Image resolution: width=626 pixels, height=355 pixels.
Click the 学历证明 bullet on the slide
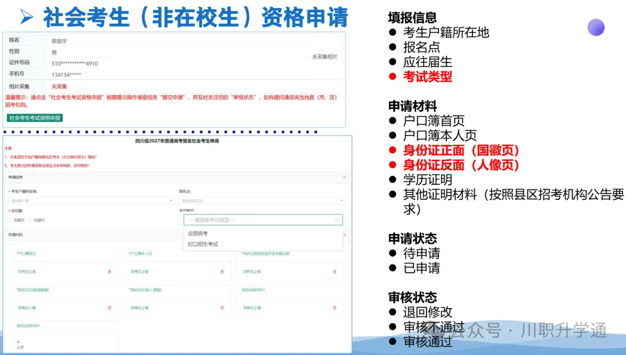[428, 180]
